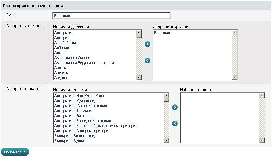The height and width of the screenshot is (157, 272).
Task: Select Австралия in available countries
Action: click(x=64, y=33)
